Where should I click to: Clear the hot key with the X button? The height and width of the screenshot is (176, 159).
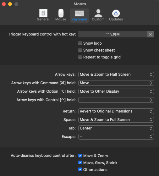coord(151,34)
